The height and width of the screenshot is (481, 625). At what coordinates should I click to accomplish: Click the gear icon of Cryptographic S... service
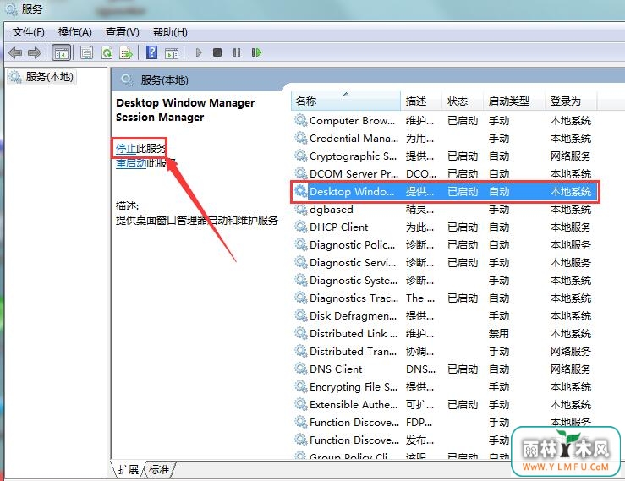[x=300, y=156]
